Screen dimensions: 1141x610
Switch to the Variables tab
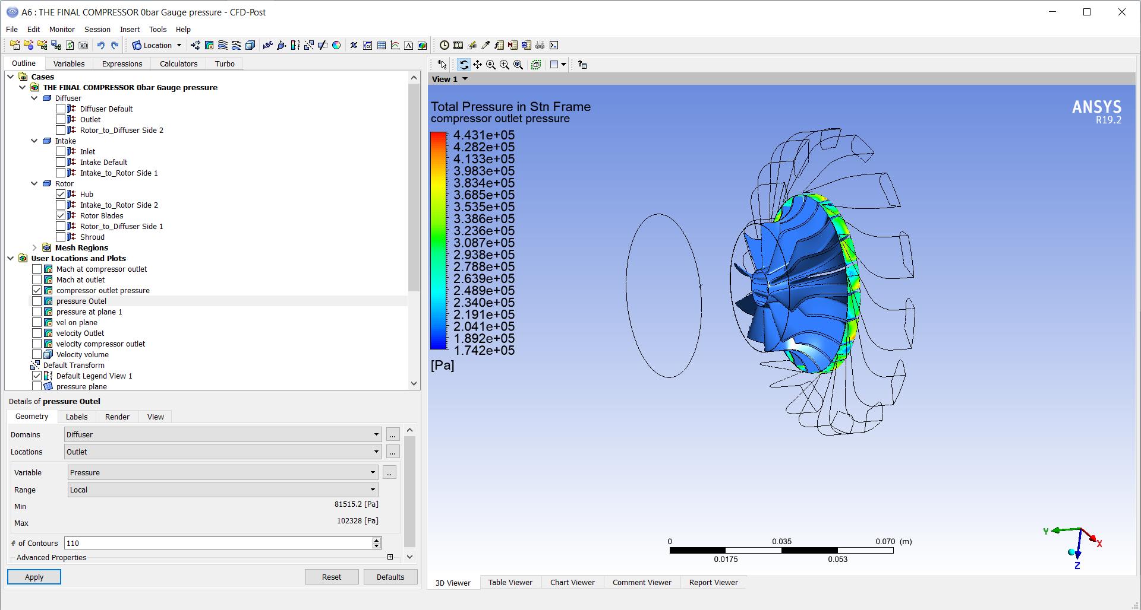pyautogui.click(x=69, y=63)
